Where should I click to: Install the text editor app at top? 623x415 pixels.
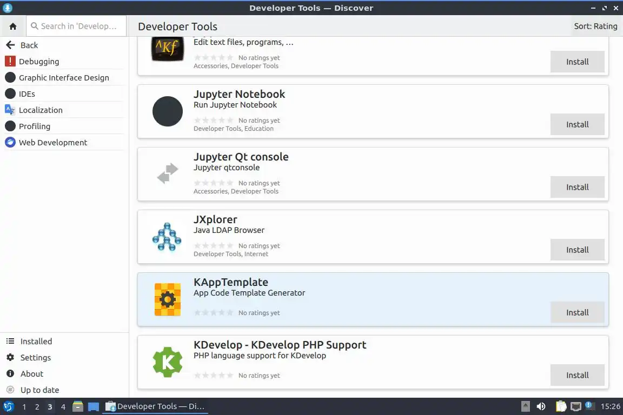coord(578,62)
